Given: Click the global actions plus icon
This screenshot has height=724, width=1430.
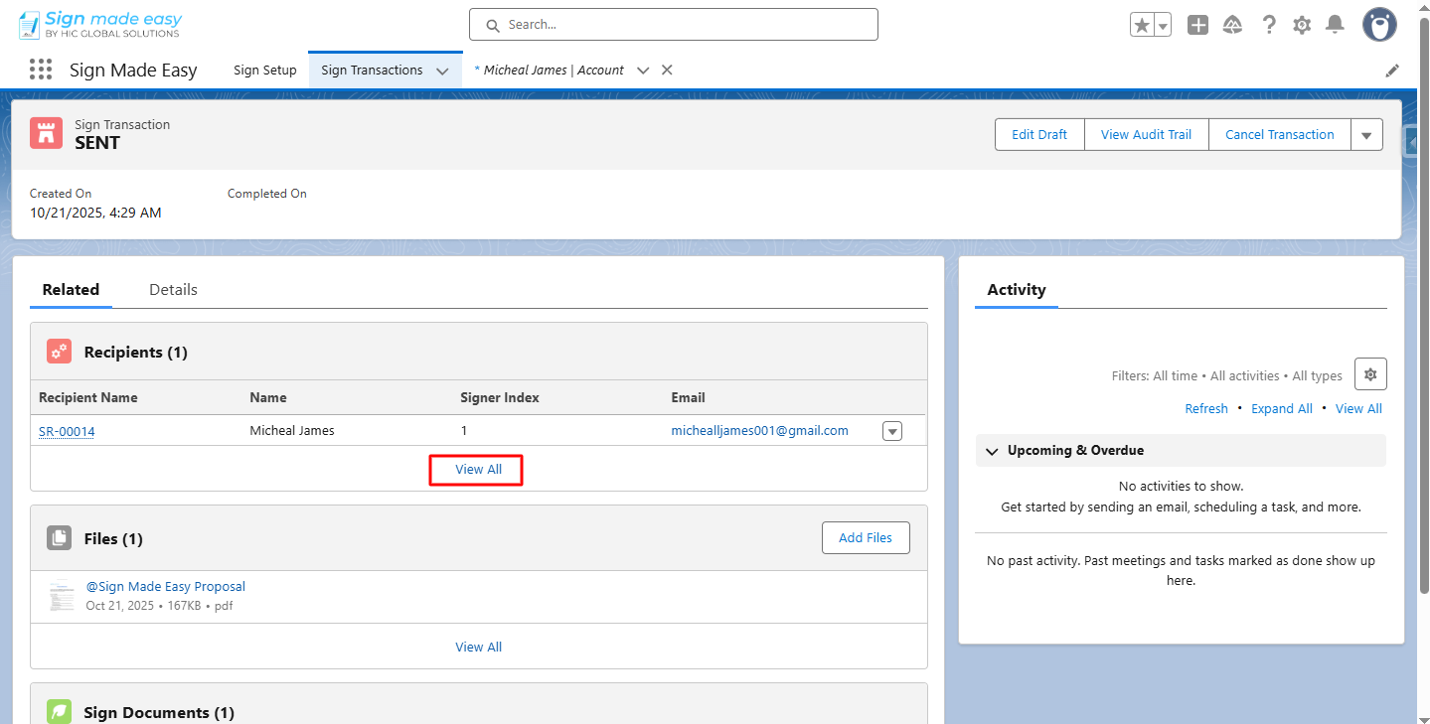Looking at the screenshot, I should click(x=1198, y=25).
